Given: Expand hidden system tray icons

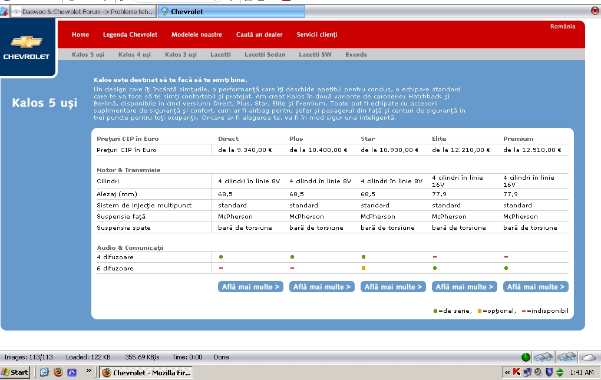Looking at the screenshot, I should 507,372.
